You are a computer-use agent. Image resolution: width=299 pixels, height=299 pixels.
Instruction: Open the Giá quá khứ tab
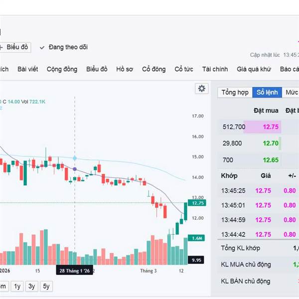(254, 69)
